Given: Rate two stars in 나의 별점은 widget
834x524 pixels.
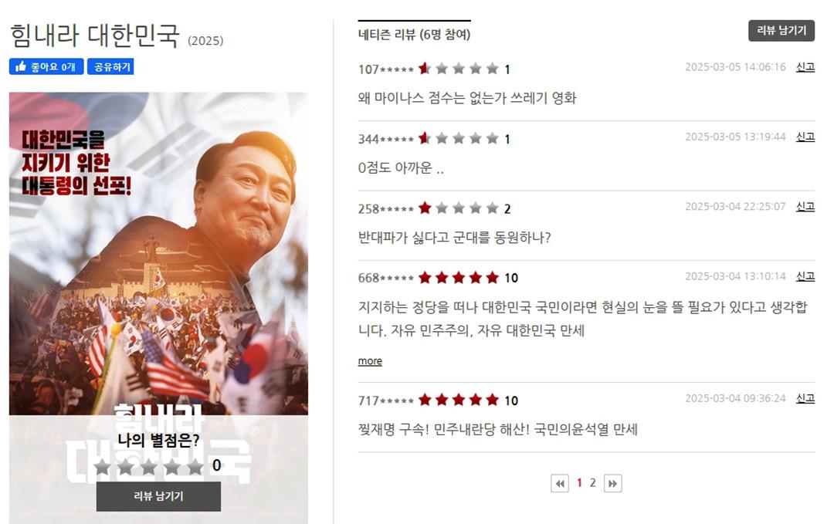Looking at the screenshot, I should 126,467.
